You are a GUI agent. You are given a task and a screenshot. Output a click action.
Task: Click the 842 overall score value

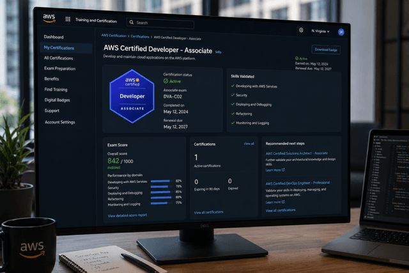pos(113,160)
